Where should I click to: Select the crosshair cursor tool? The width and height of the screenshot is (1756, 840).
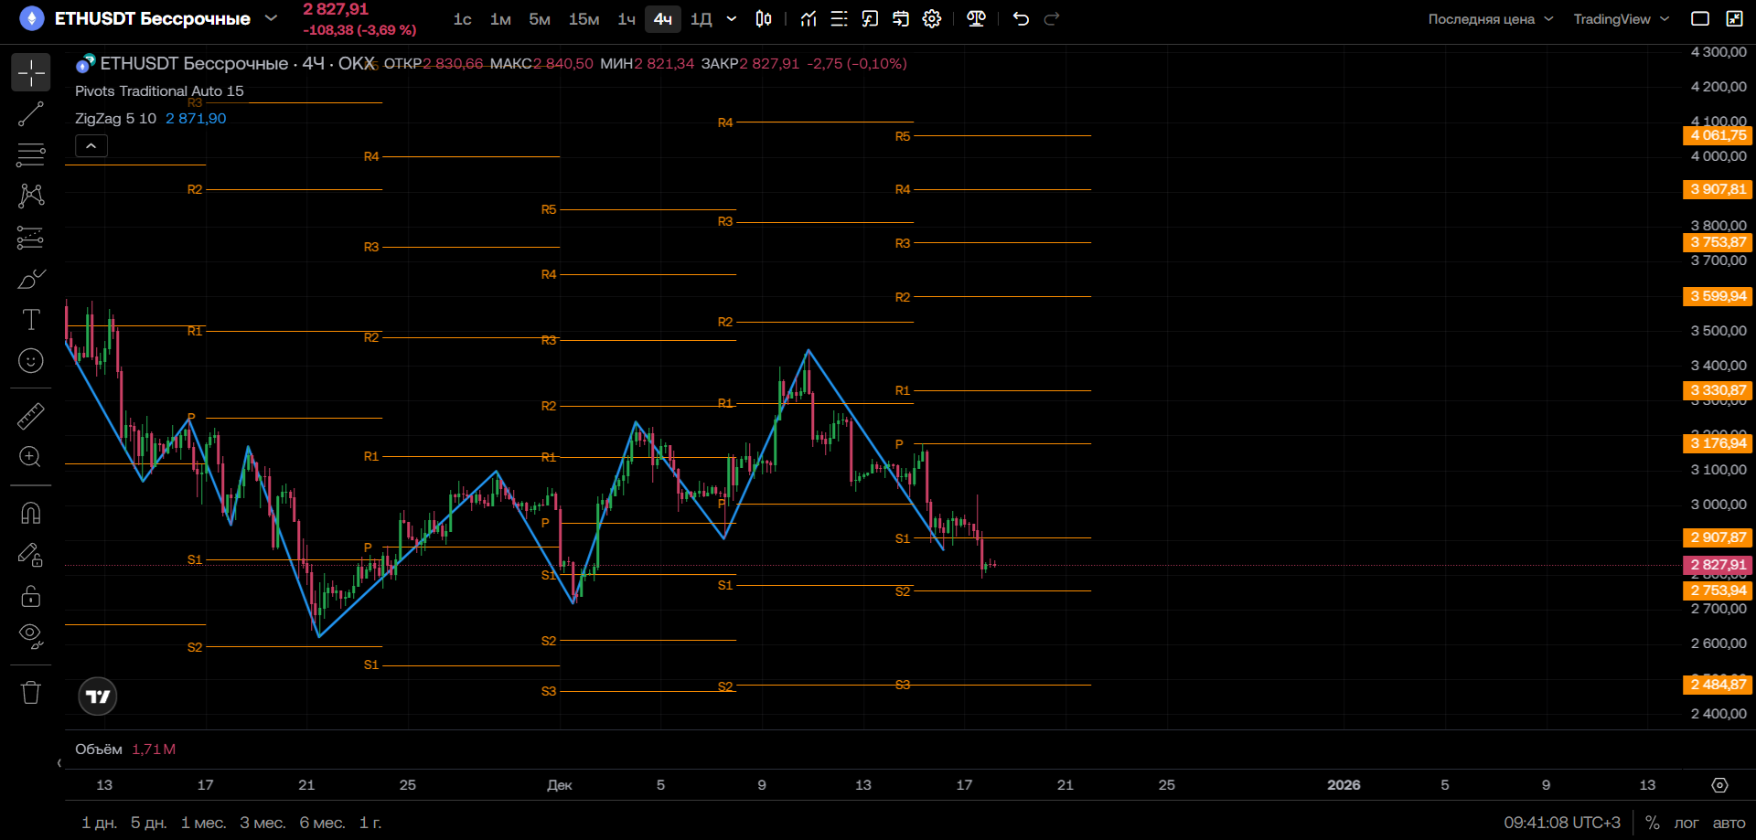click(30, 72)
